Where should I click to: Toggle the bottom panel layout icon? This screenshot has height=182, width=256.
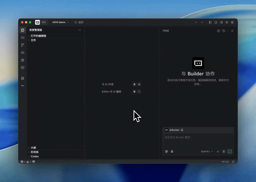(x=216, y=22)
